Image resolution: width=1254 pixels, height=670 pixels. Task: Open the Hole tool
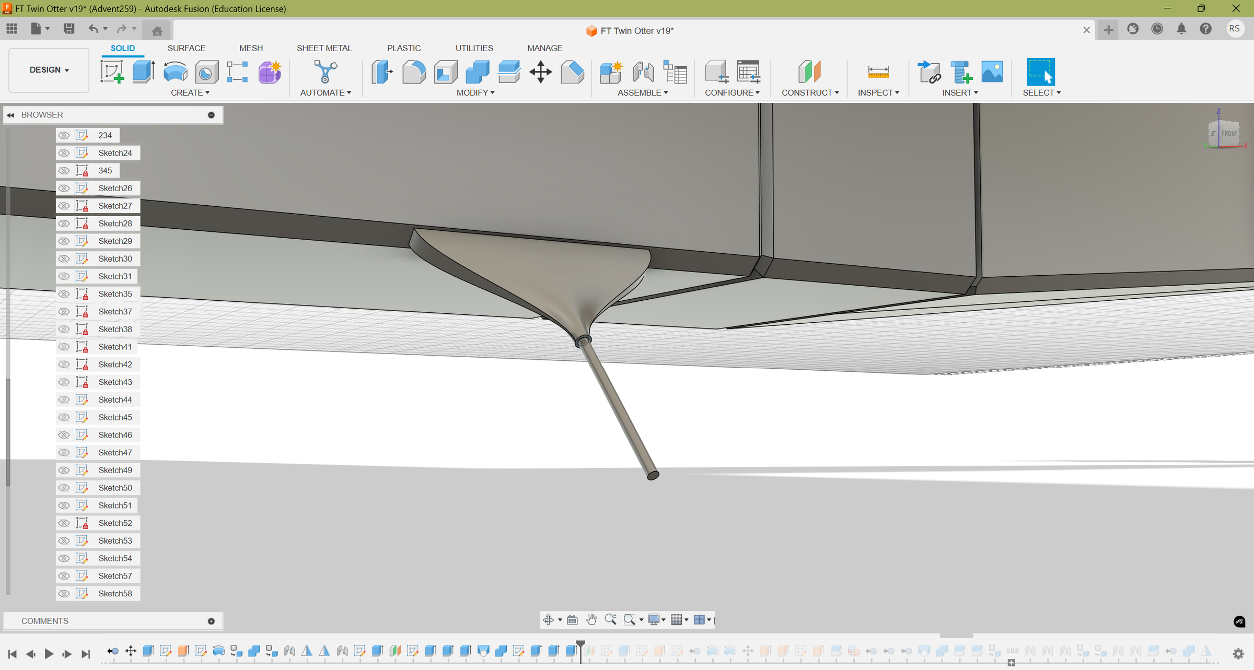pos(206,72)
